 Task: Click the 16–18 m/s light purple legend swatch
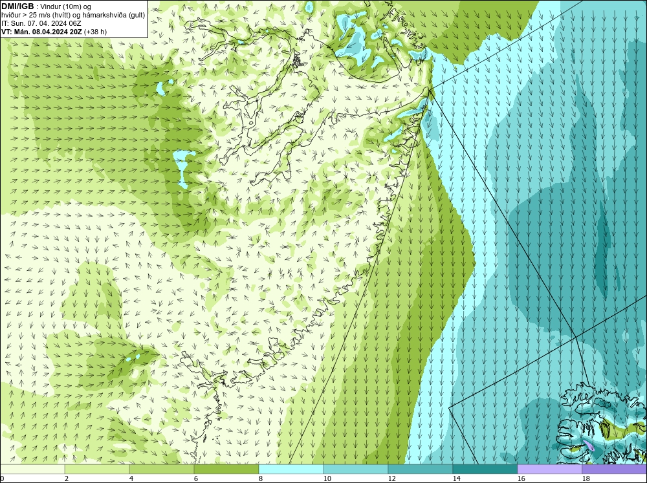pos(549,469)
